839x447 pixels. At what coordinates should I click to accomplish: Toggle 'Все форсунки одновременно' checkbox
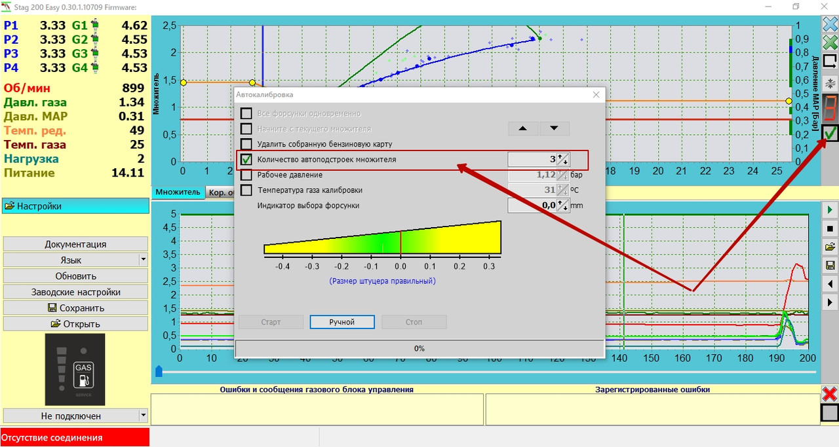246,113
